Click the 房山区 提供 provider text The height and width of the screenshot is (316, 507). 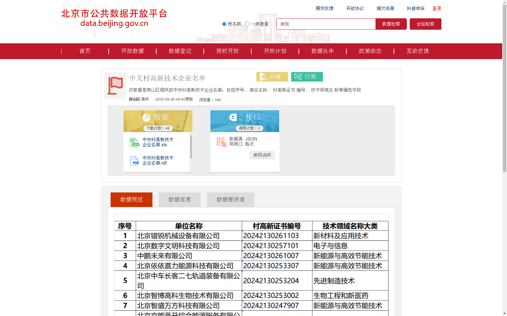click(139, 99)
